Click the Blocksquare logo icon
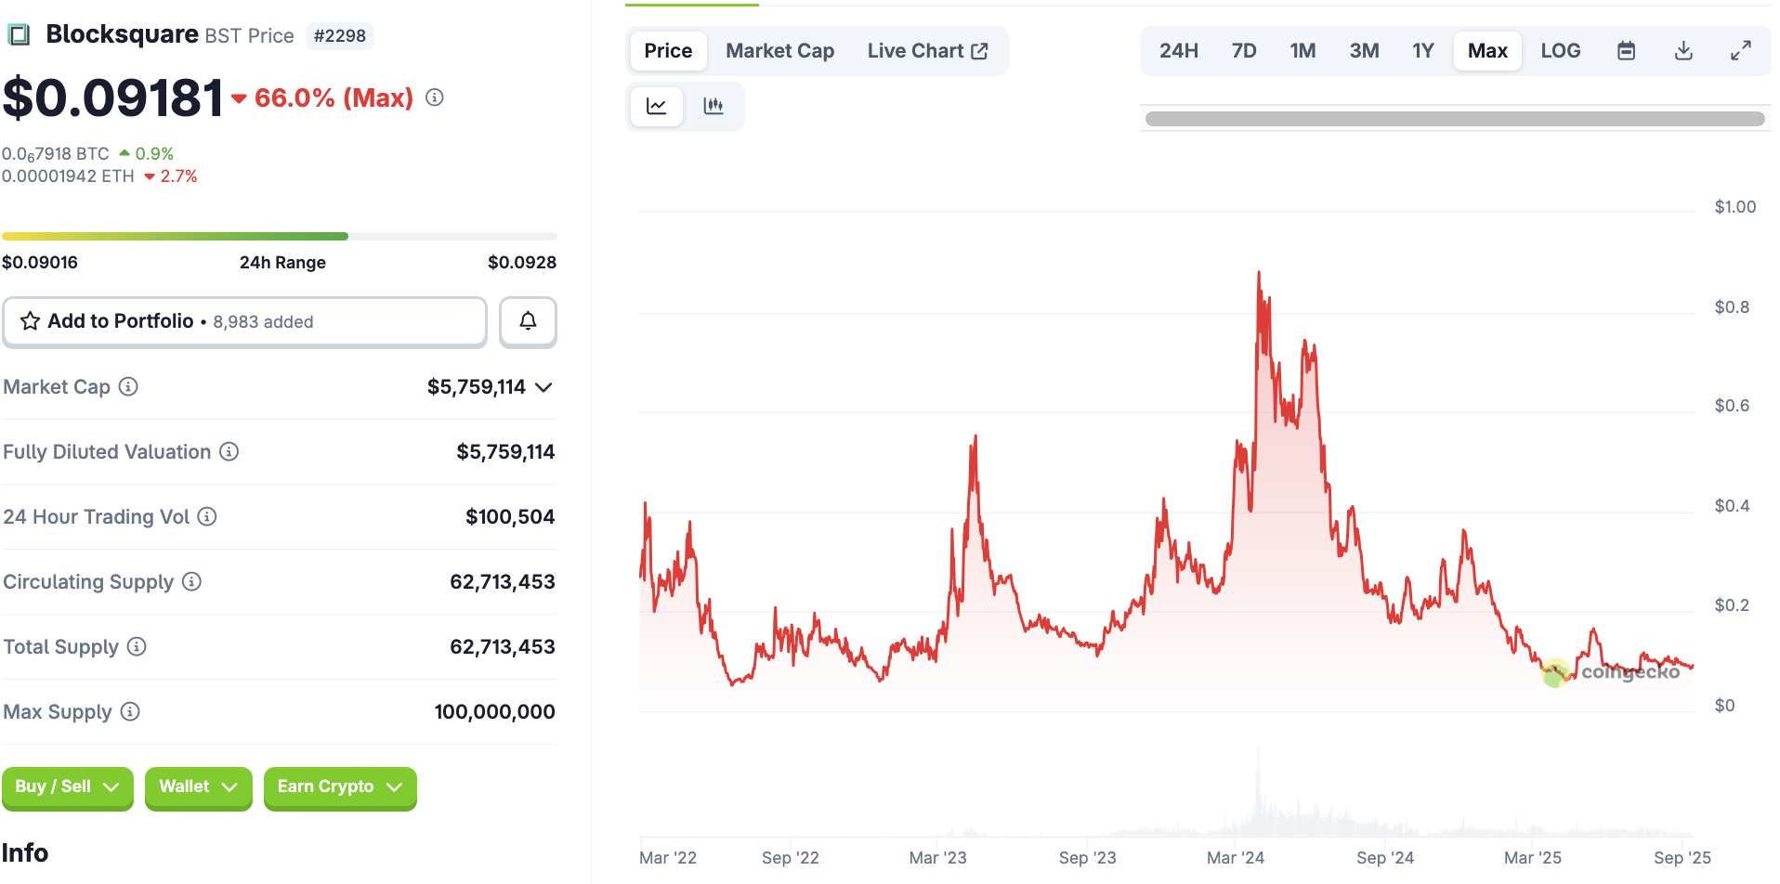This screenshot has height=884, width=1780. 19,35
